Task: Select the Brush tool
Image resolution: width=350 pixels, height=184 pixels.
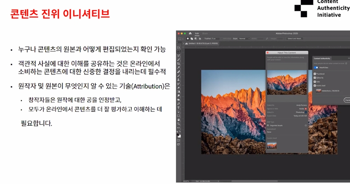Action: [178, 76]
